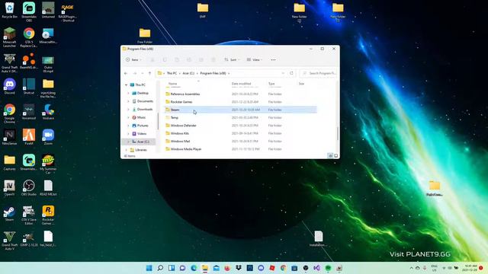Select the Steam desktop shortcut
The width and height of the screenshot is (488, 274).
click(10, 213)
